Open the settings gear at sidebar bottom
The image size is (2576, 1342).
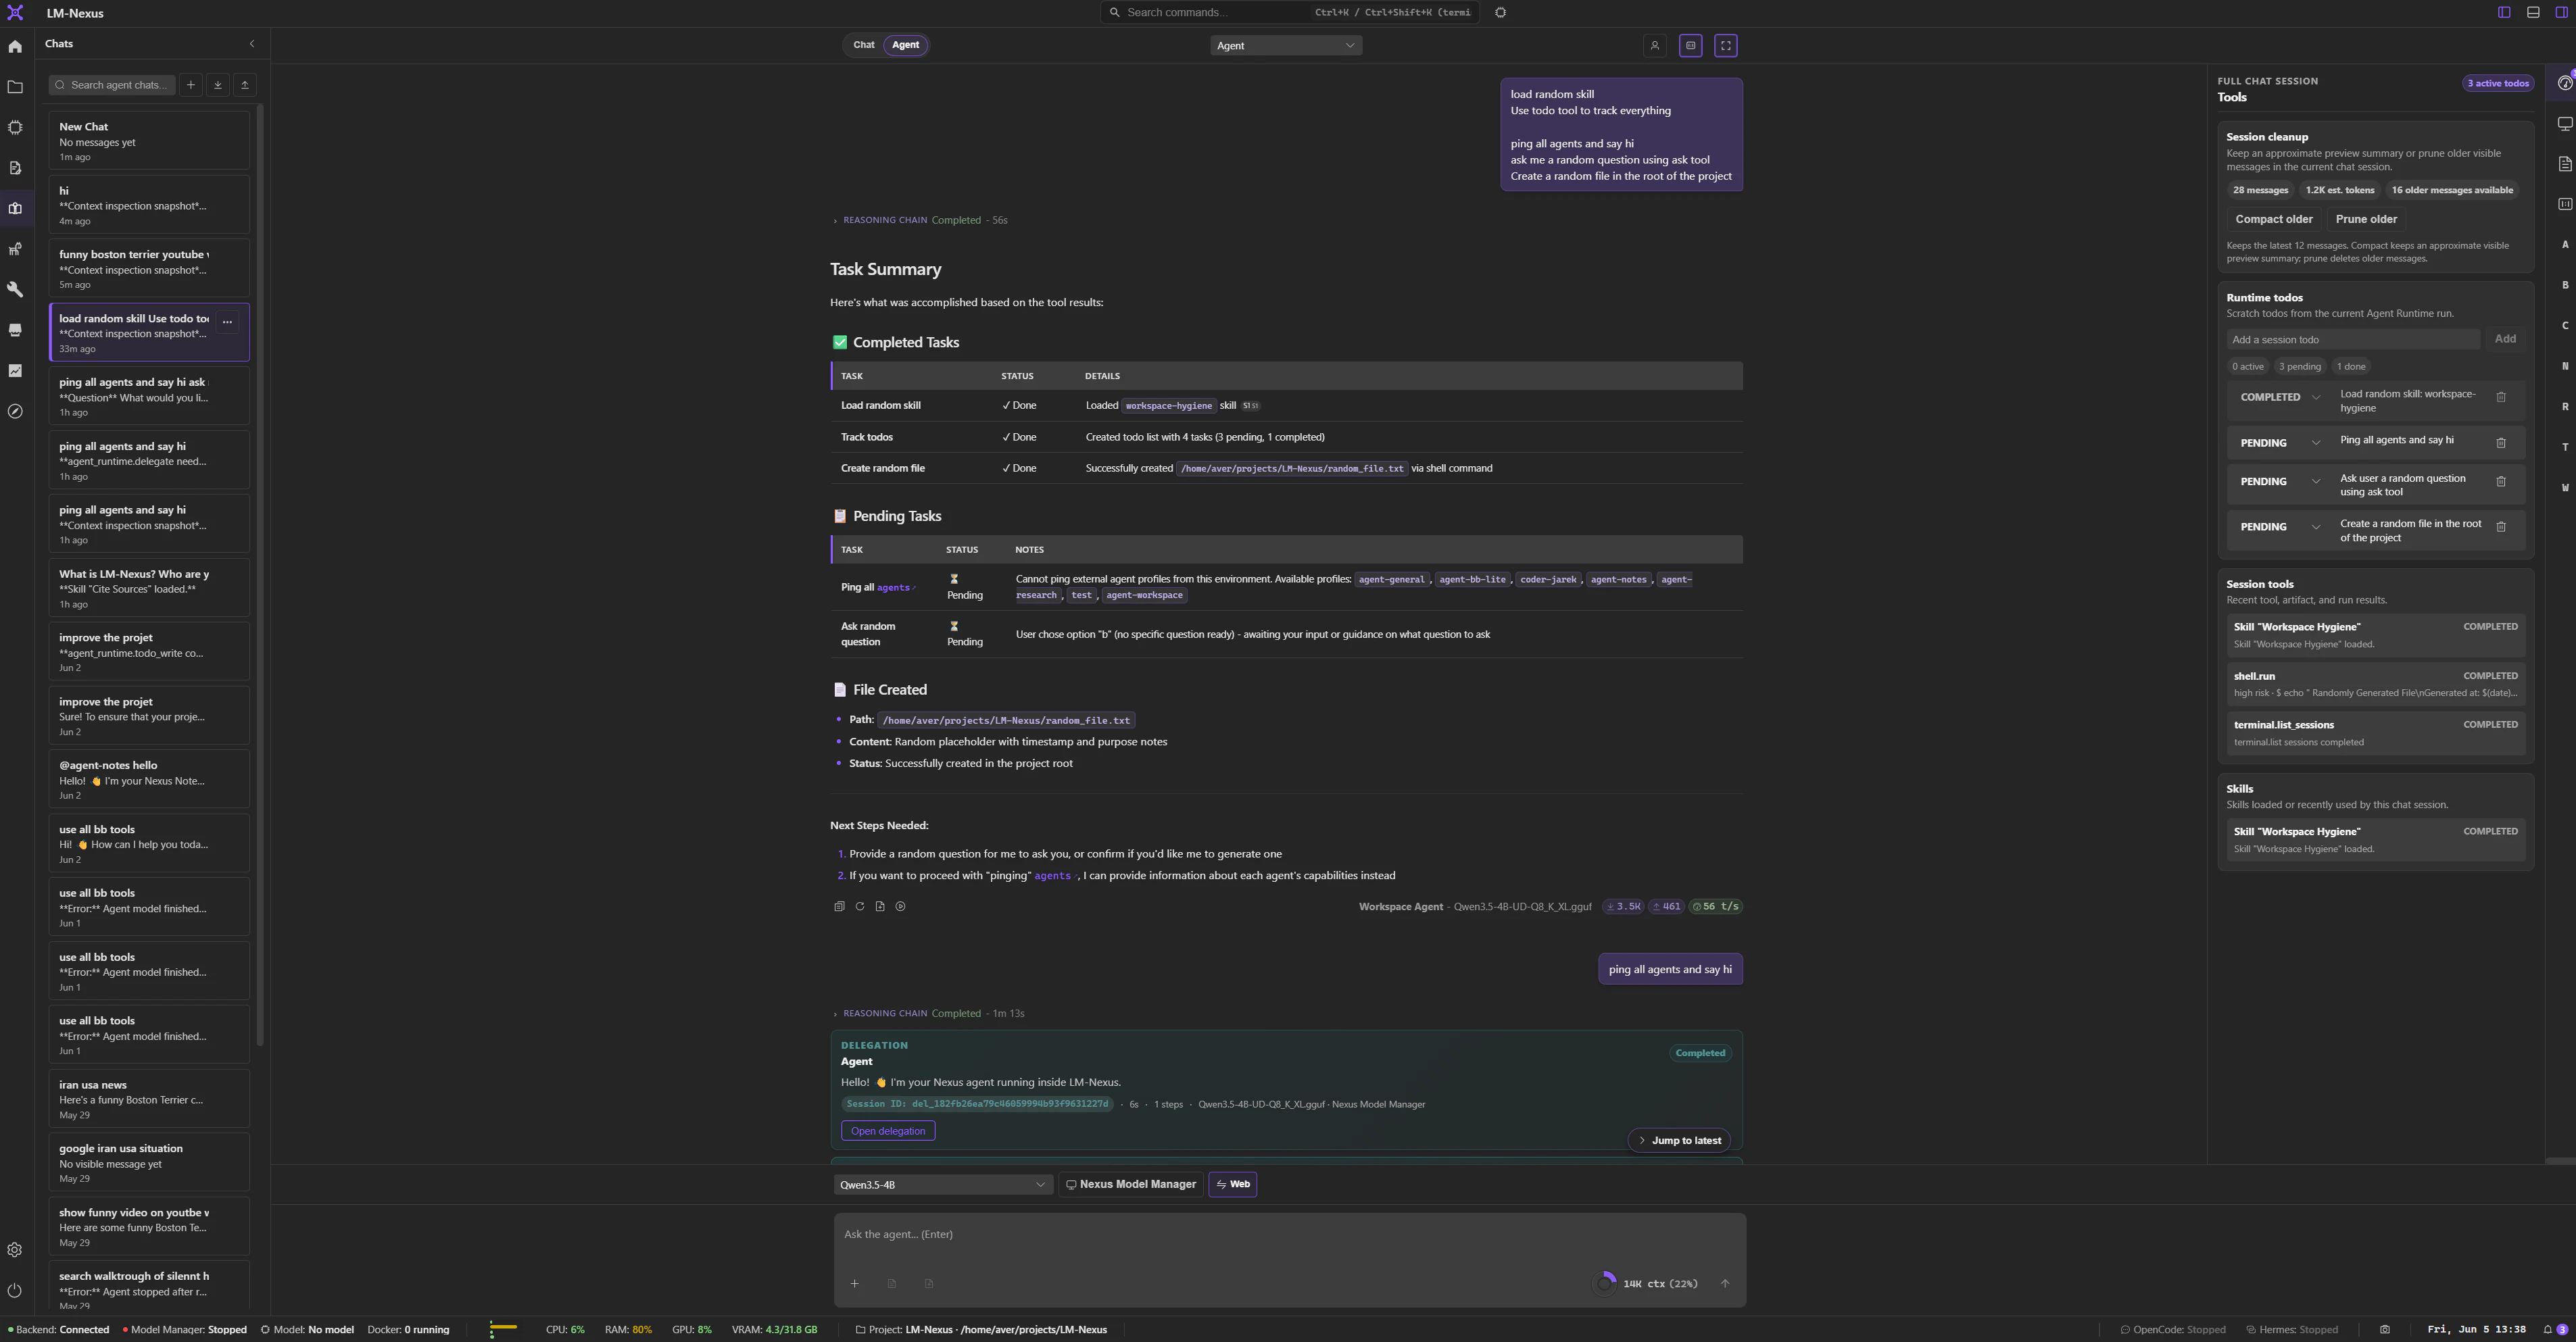[15, 1250]
